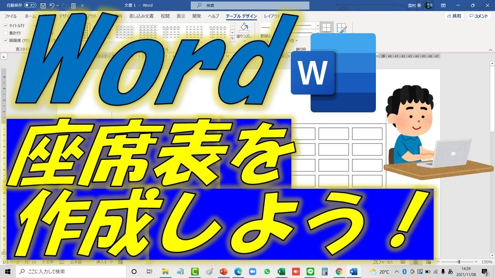Expand the table styles gallery More button
The width and height of the screenshot is (495, 278).
[x=232, y=39]
